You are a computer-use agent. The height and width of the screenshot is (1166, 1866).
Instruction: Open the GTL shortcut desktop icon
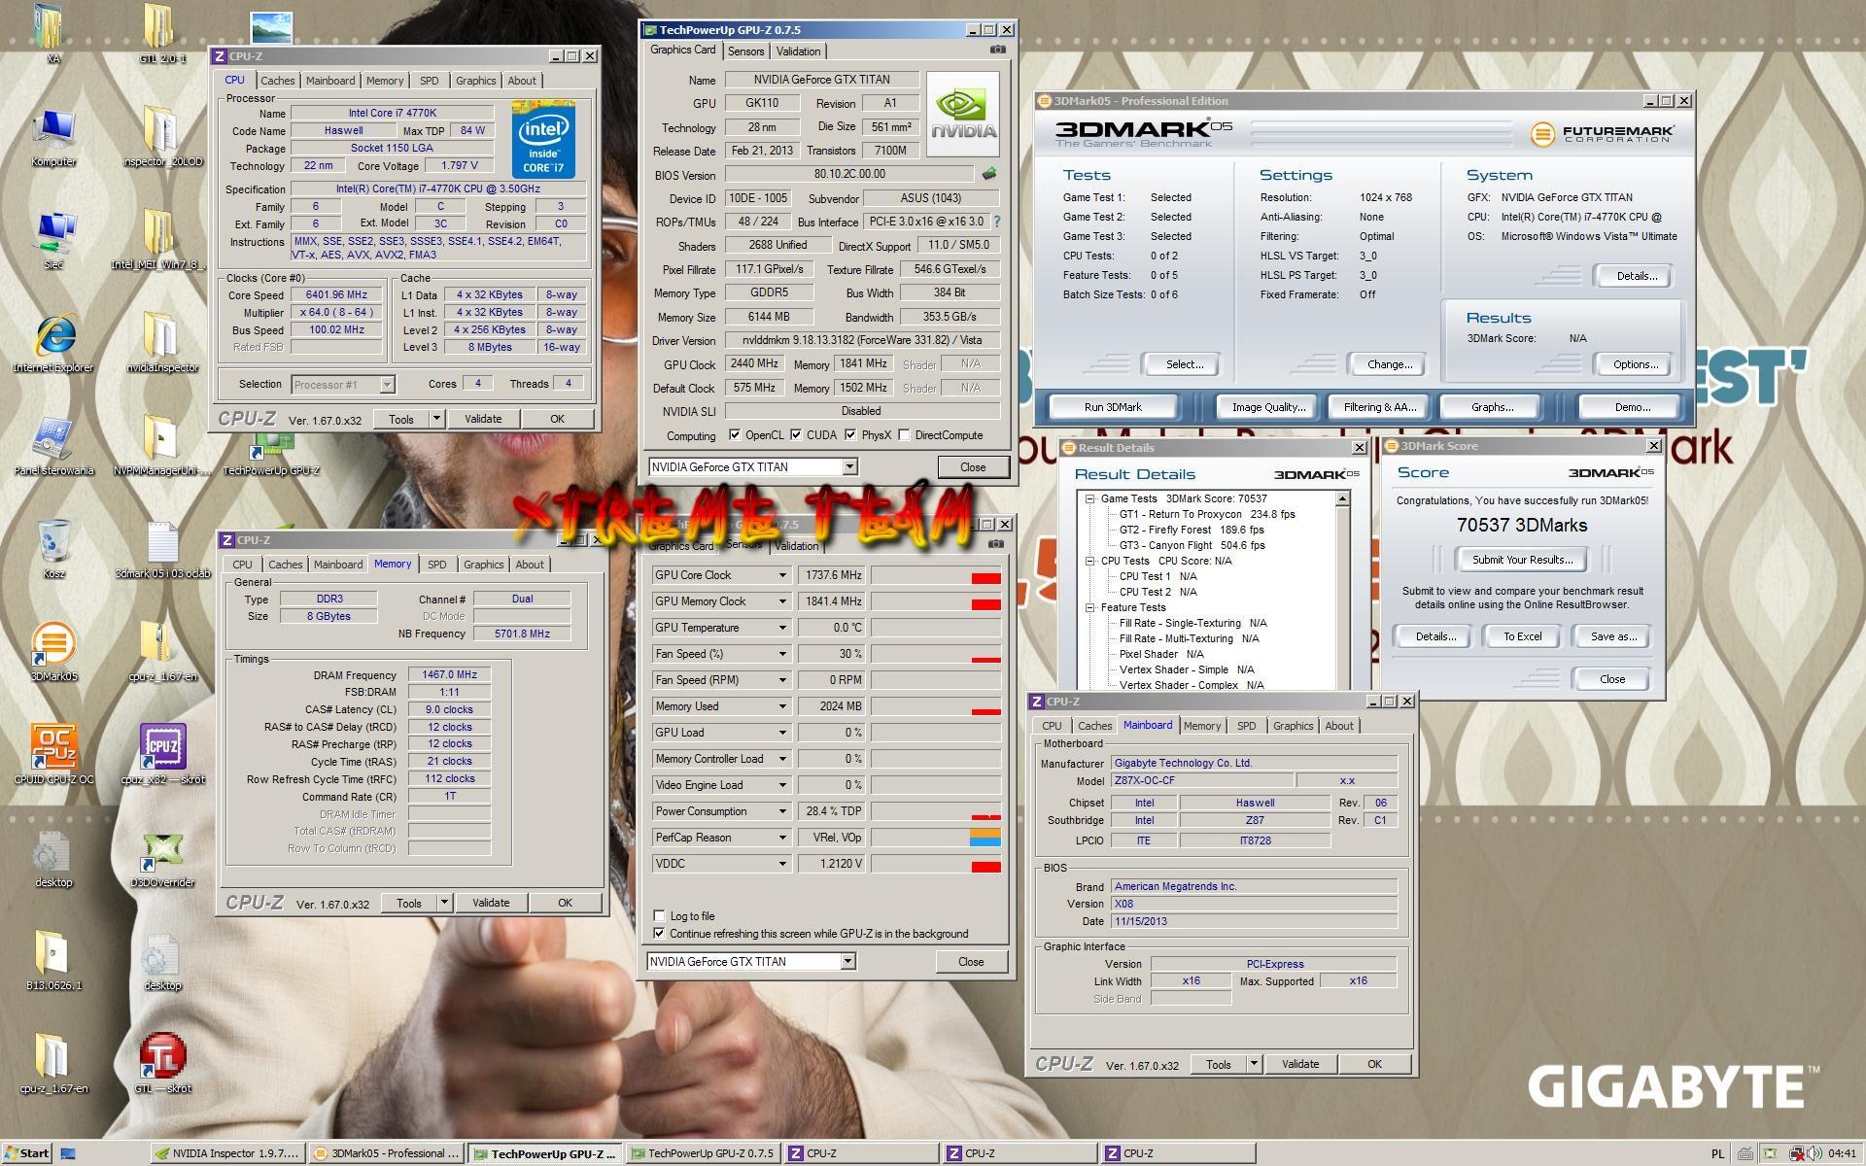click(x=162, y=1062)
